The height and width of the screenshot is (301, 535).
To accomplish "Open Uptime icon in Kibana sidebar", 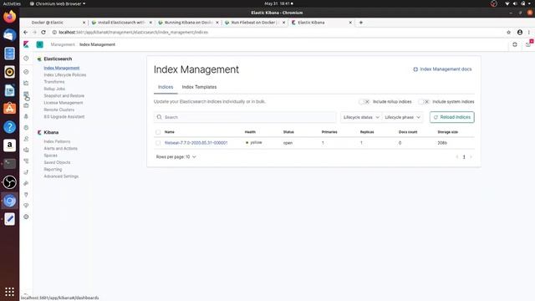I will point(26,172).
